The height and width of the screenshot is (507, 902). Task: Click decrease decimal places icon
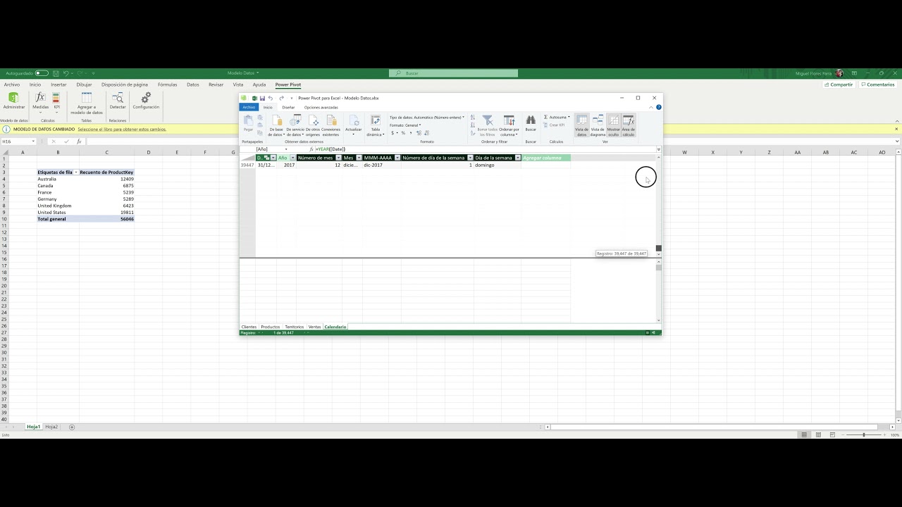click(x=427, y=132)
